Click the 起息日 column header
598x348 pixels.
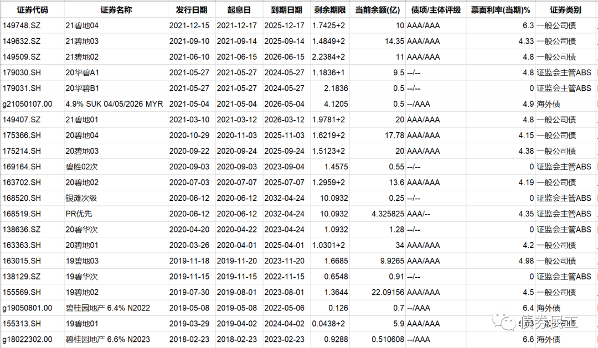point(239,10)
